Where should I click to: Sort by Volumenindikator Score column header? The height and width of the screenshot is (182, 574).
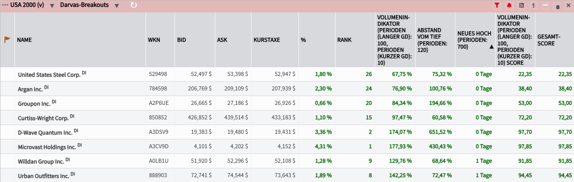[514, 40]
